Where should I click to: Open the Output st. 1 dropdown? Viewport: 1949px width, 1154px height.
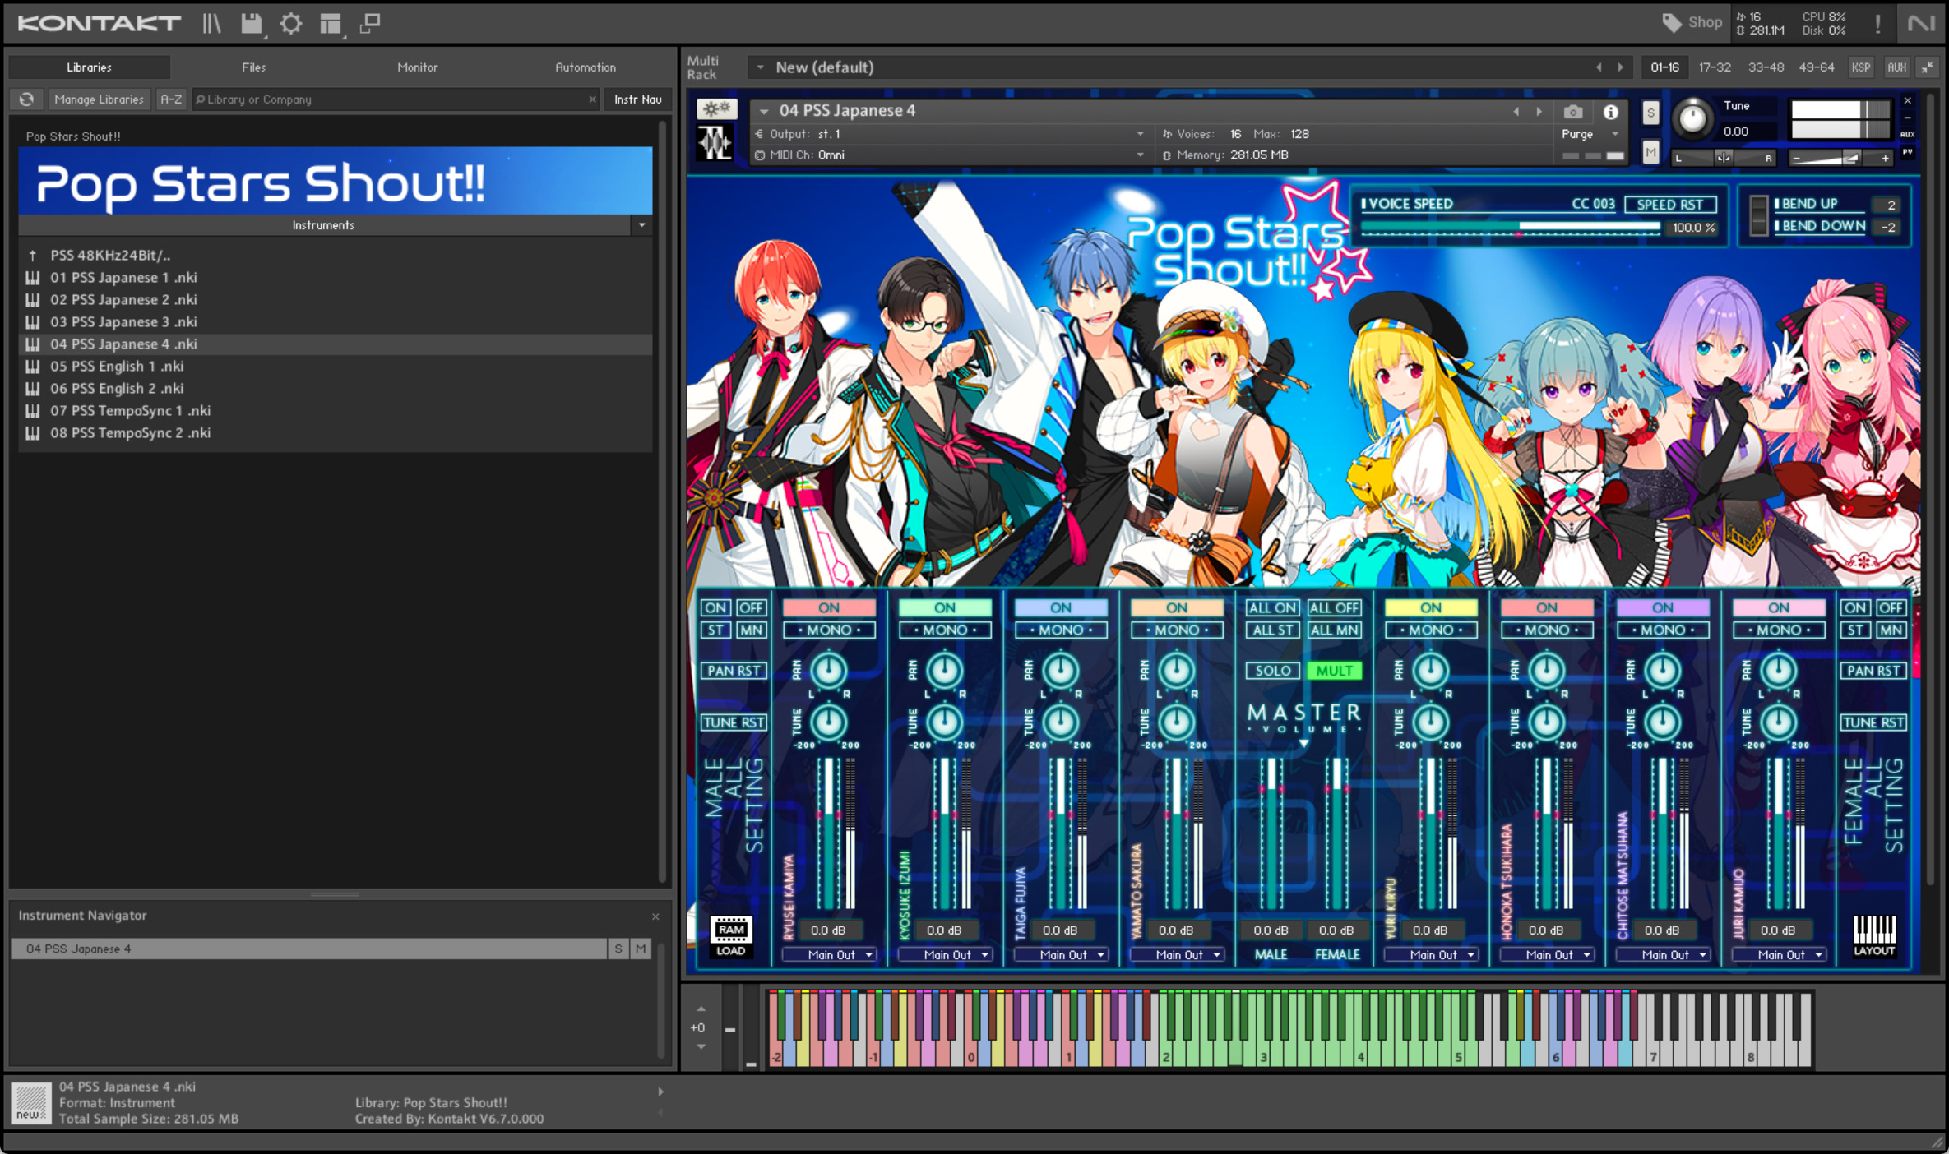[x=1140, y=134]
